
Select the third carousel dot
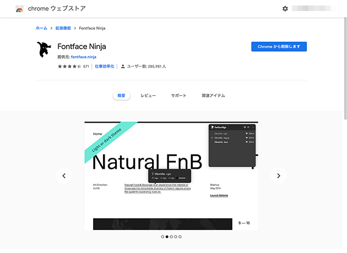pos(171,237)
